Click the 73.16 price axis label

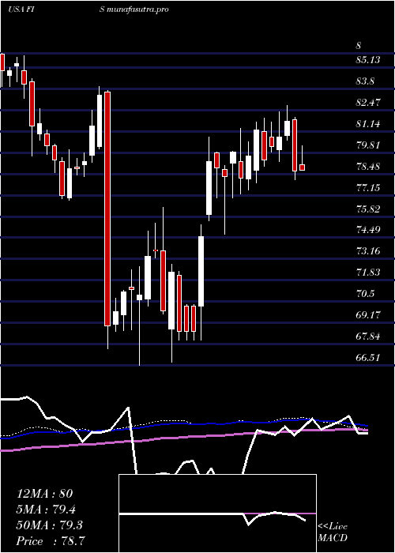368,251
